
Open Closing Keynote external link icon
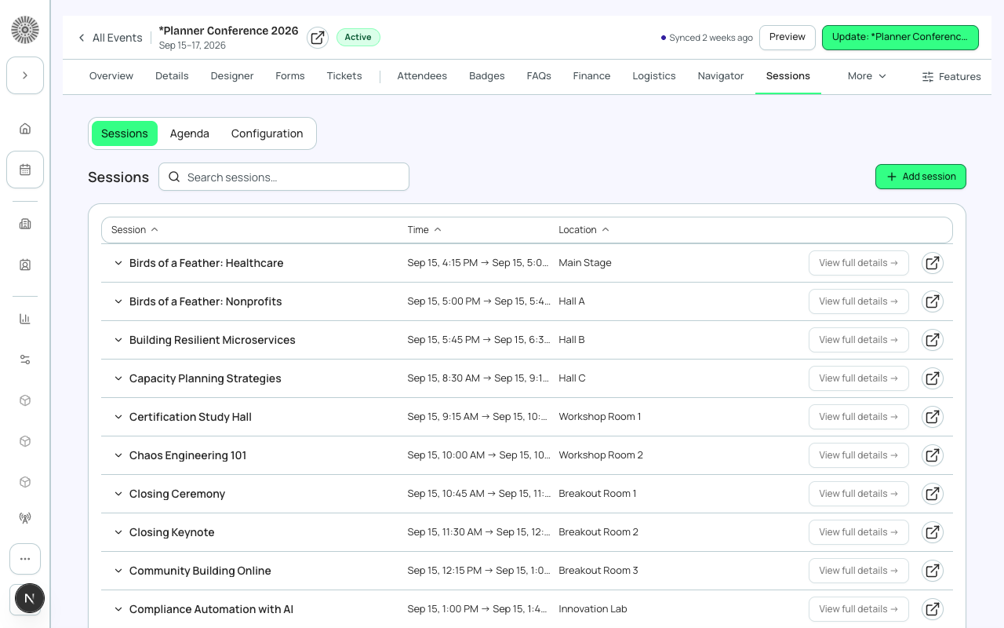click(932, 532)
